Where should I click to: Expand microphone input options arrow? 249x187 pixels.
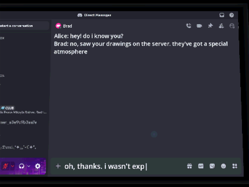point(12,166)
